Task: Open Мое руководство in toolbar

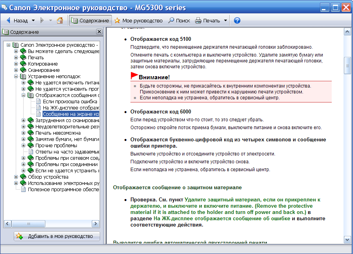Action: coord(138,21)
